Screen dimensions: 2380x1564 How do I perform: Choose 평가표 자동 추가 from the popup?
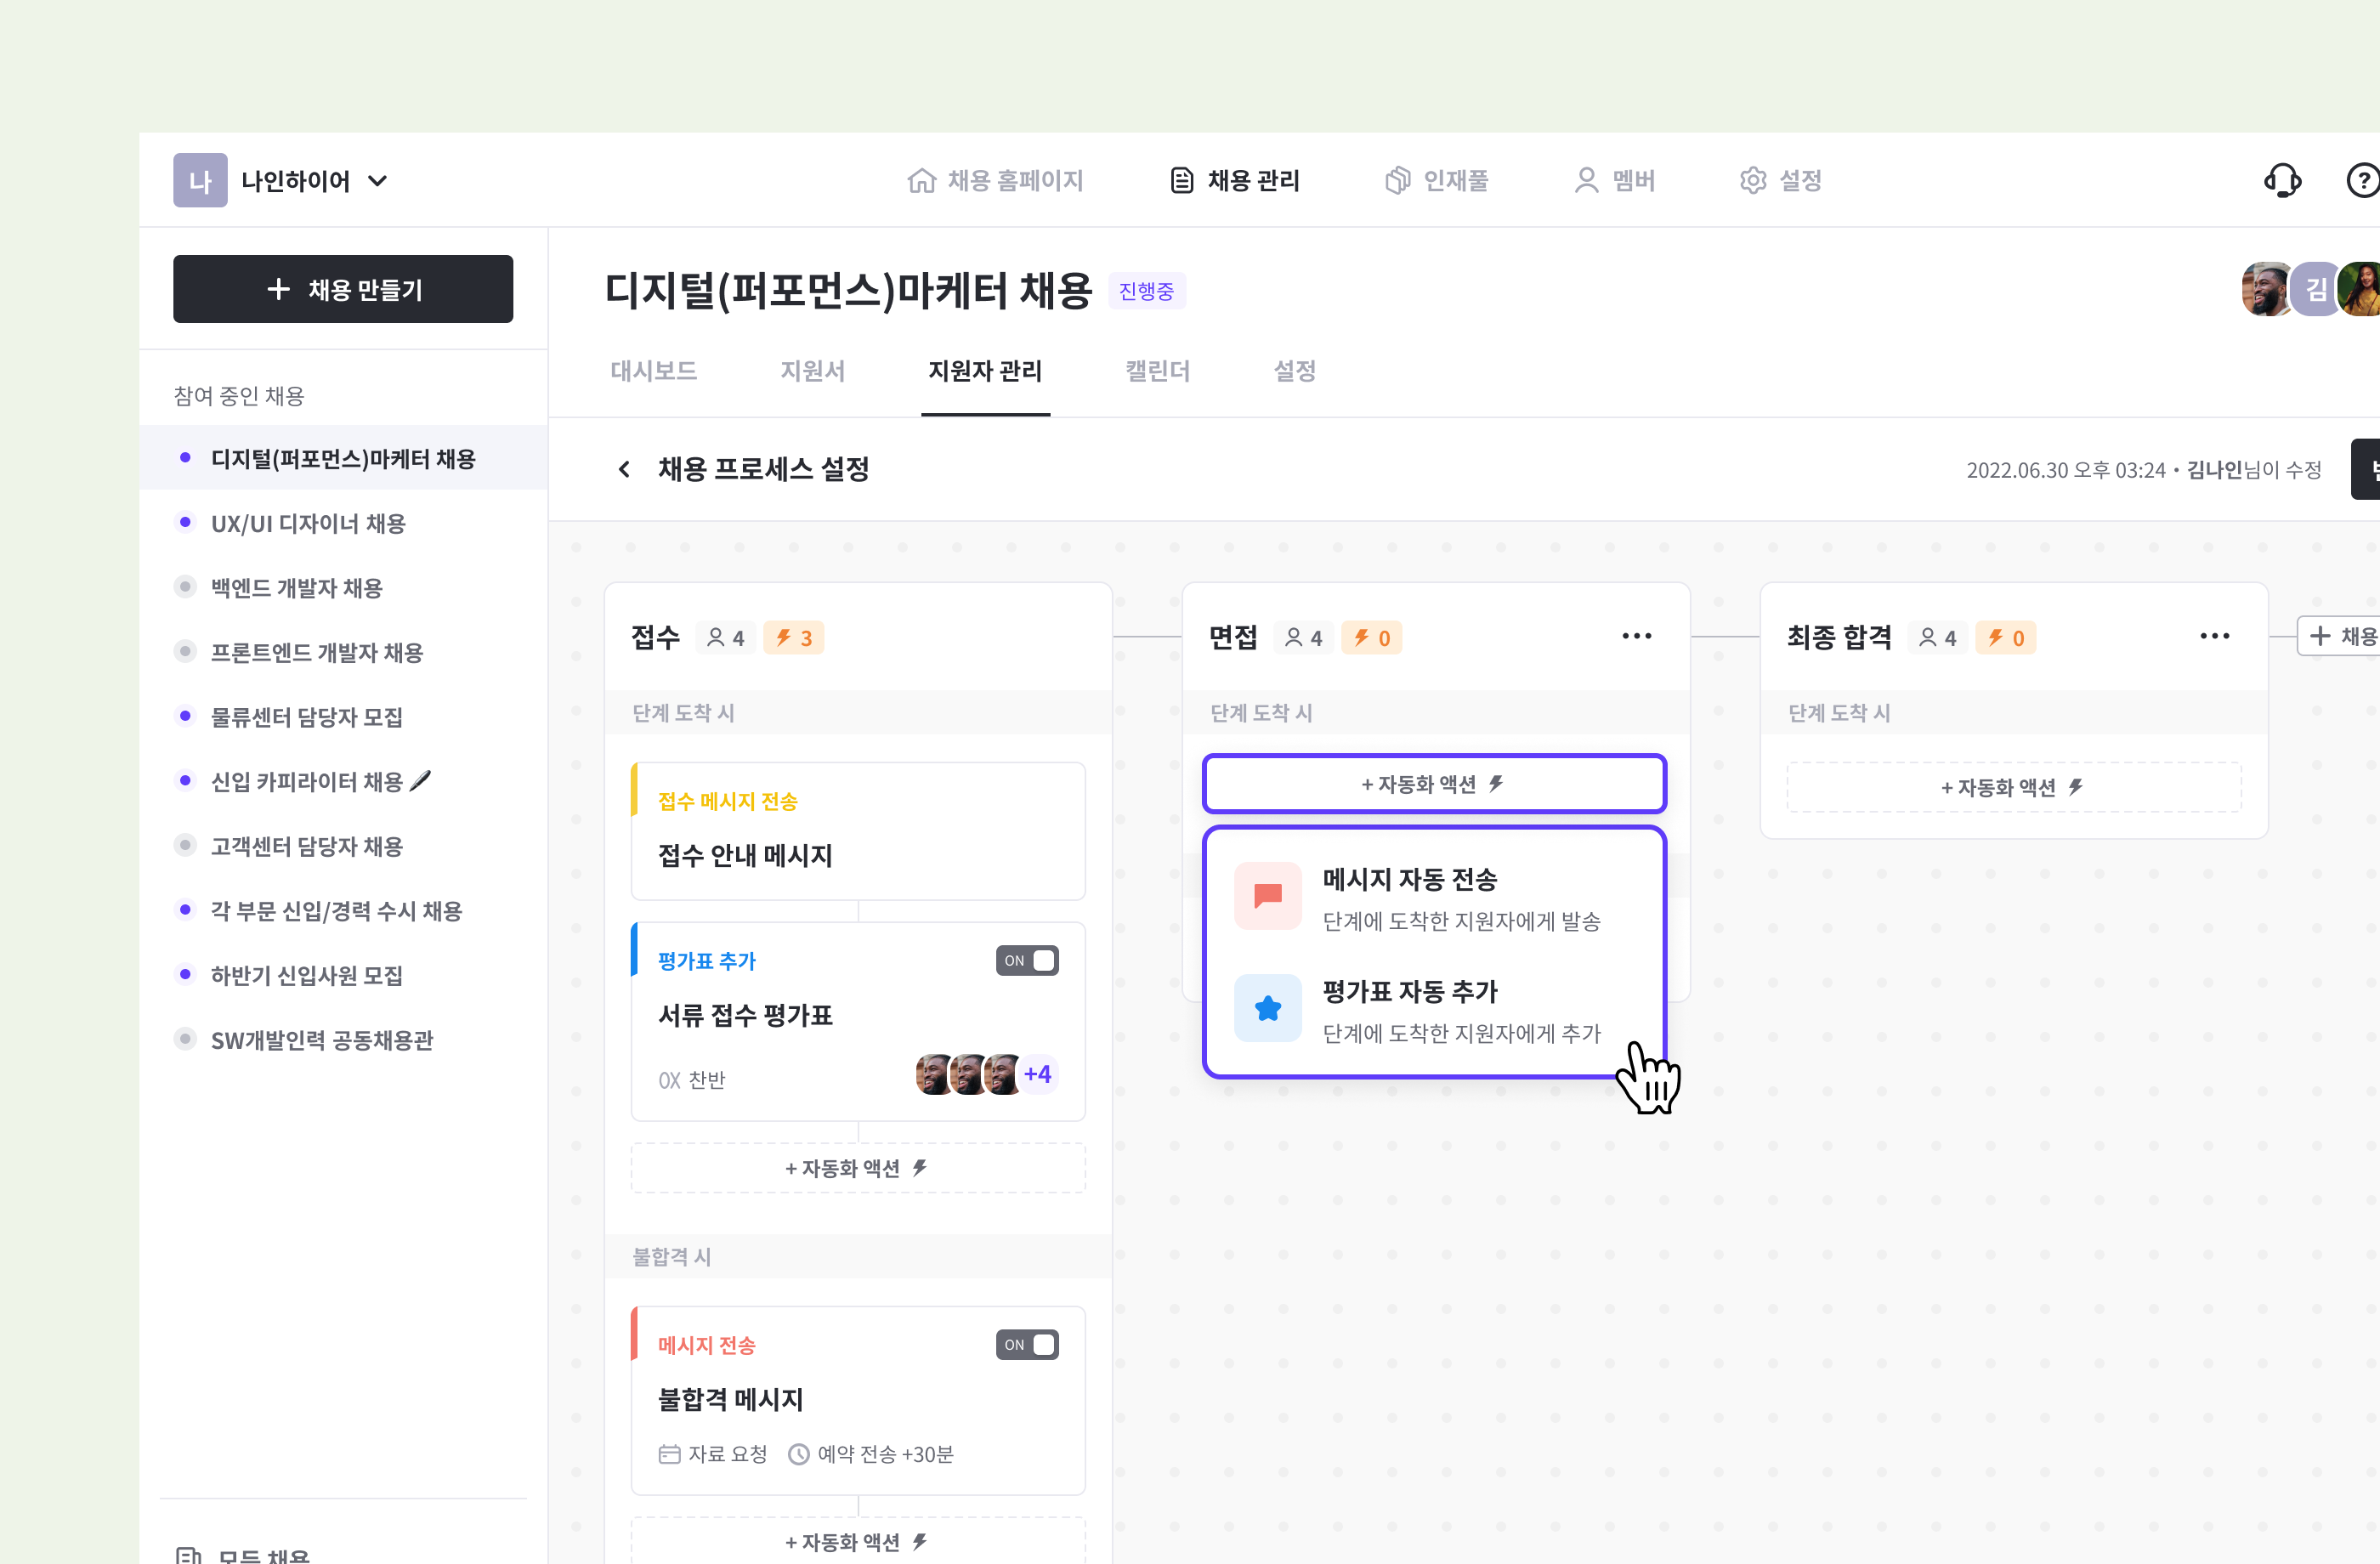tap(1434, 1008)
